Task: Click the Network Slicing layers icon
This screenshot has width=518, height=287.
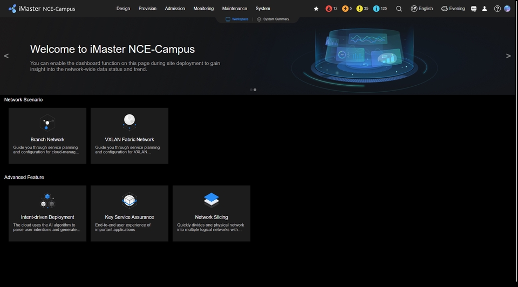Action: click(212, 200)
